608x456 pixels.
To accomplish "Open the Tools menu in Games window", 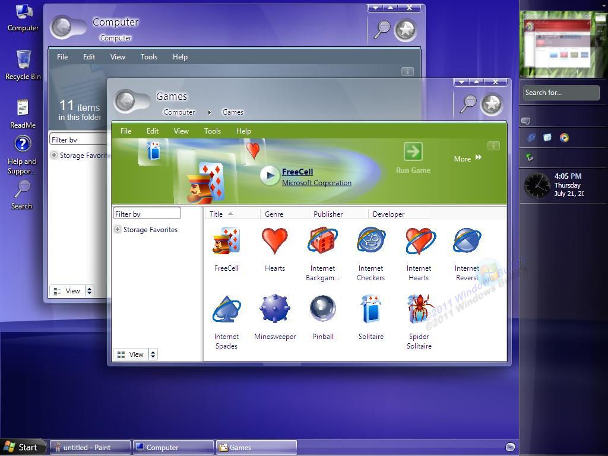I will (x=213, y=131).
